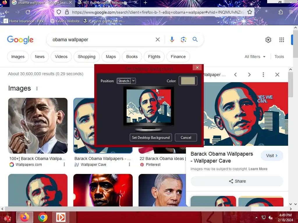Submit the search with the magnifier icon
This screenshot has height=223, width=298.
[x=195, y=39]
